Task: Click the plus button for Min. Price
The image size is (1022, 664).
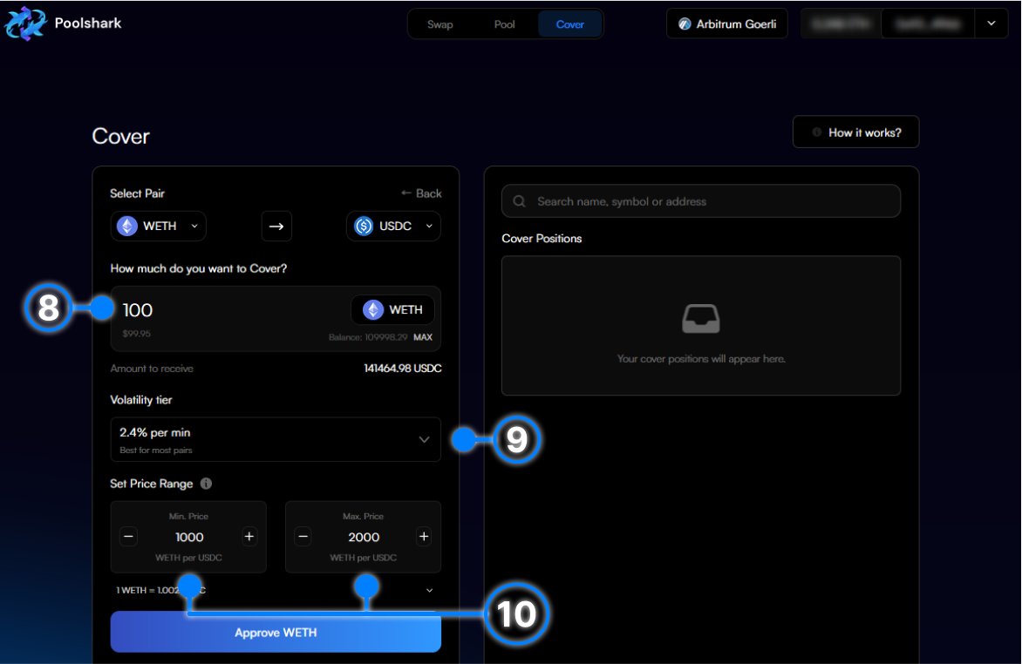Action: 249,537
